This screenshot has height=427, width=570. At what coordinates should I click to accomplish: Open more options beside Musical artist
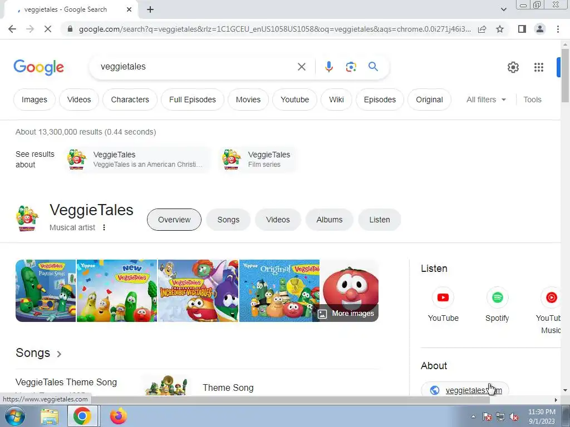click(104, 227)
